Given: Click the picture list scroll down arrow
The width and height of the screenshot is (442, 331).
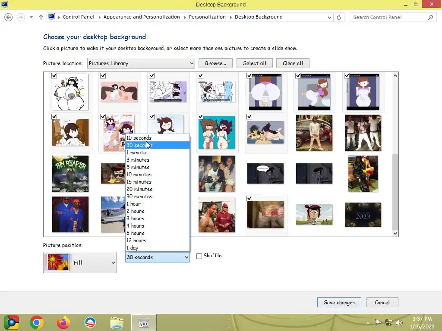Looking at the screenshot, I should coord(395,233).
